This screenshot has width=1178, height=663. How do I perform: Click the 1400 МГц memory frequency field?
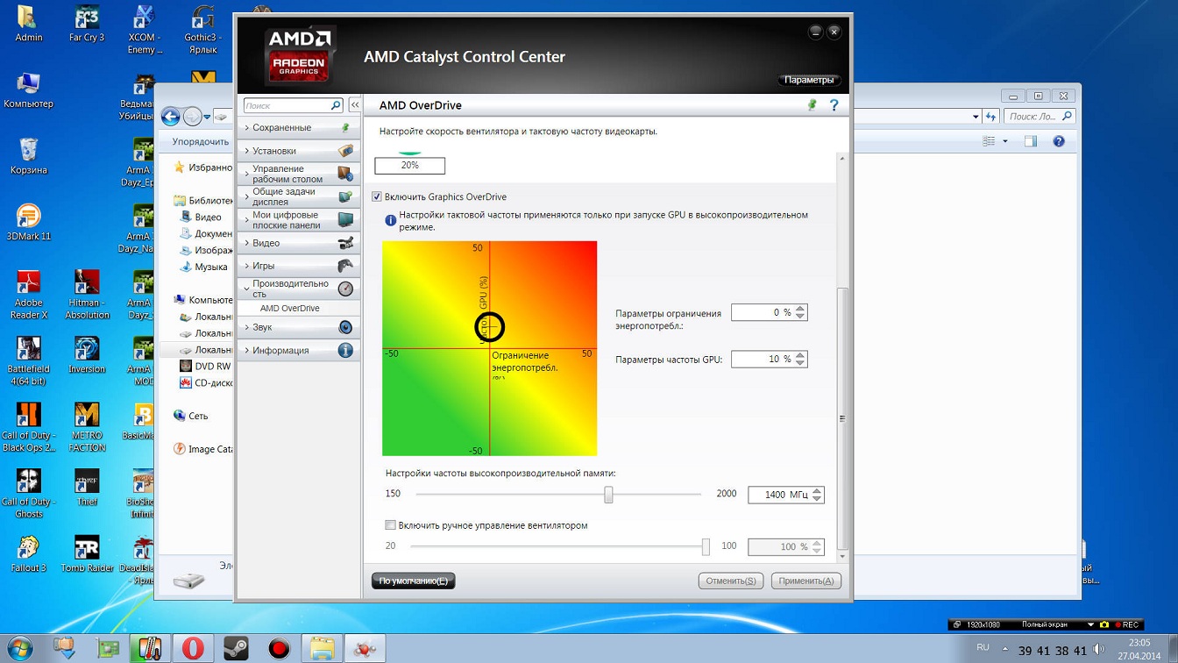(x=779, y=495)
